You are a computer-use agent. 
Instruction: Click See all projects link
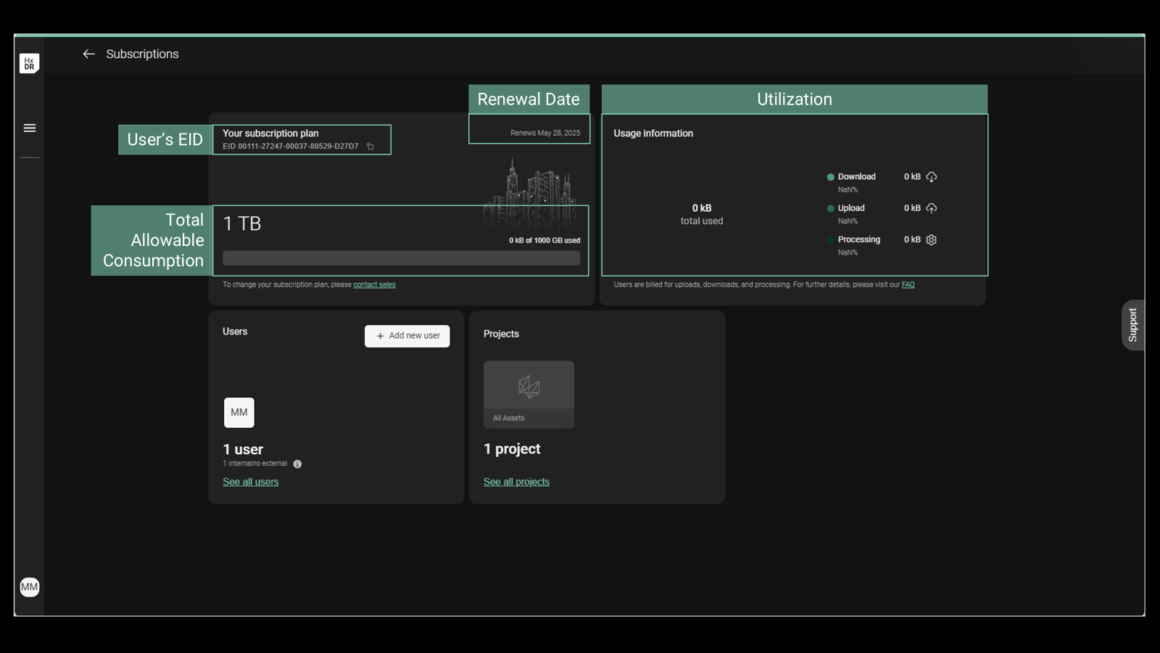click(x=516, y=482)
